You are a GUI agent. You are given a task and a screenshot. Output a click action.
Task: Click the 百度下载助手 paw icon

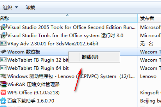coord(3,101)
